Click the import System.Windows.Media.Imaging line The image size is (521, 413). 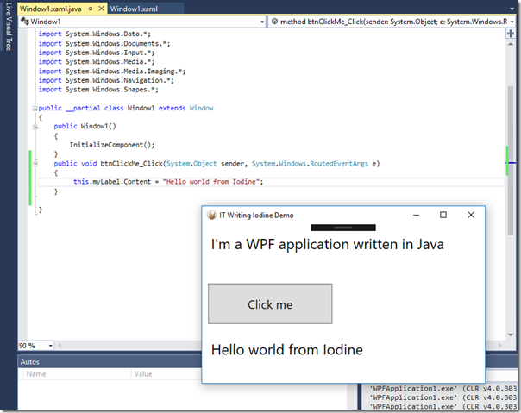[112, 71]
